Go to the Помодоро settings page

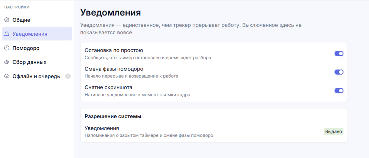37,48
